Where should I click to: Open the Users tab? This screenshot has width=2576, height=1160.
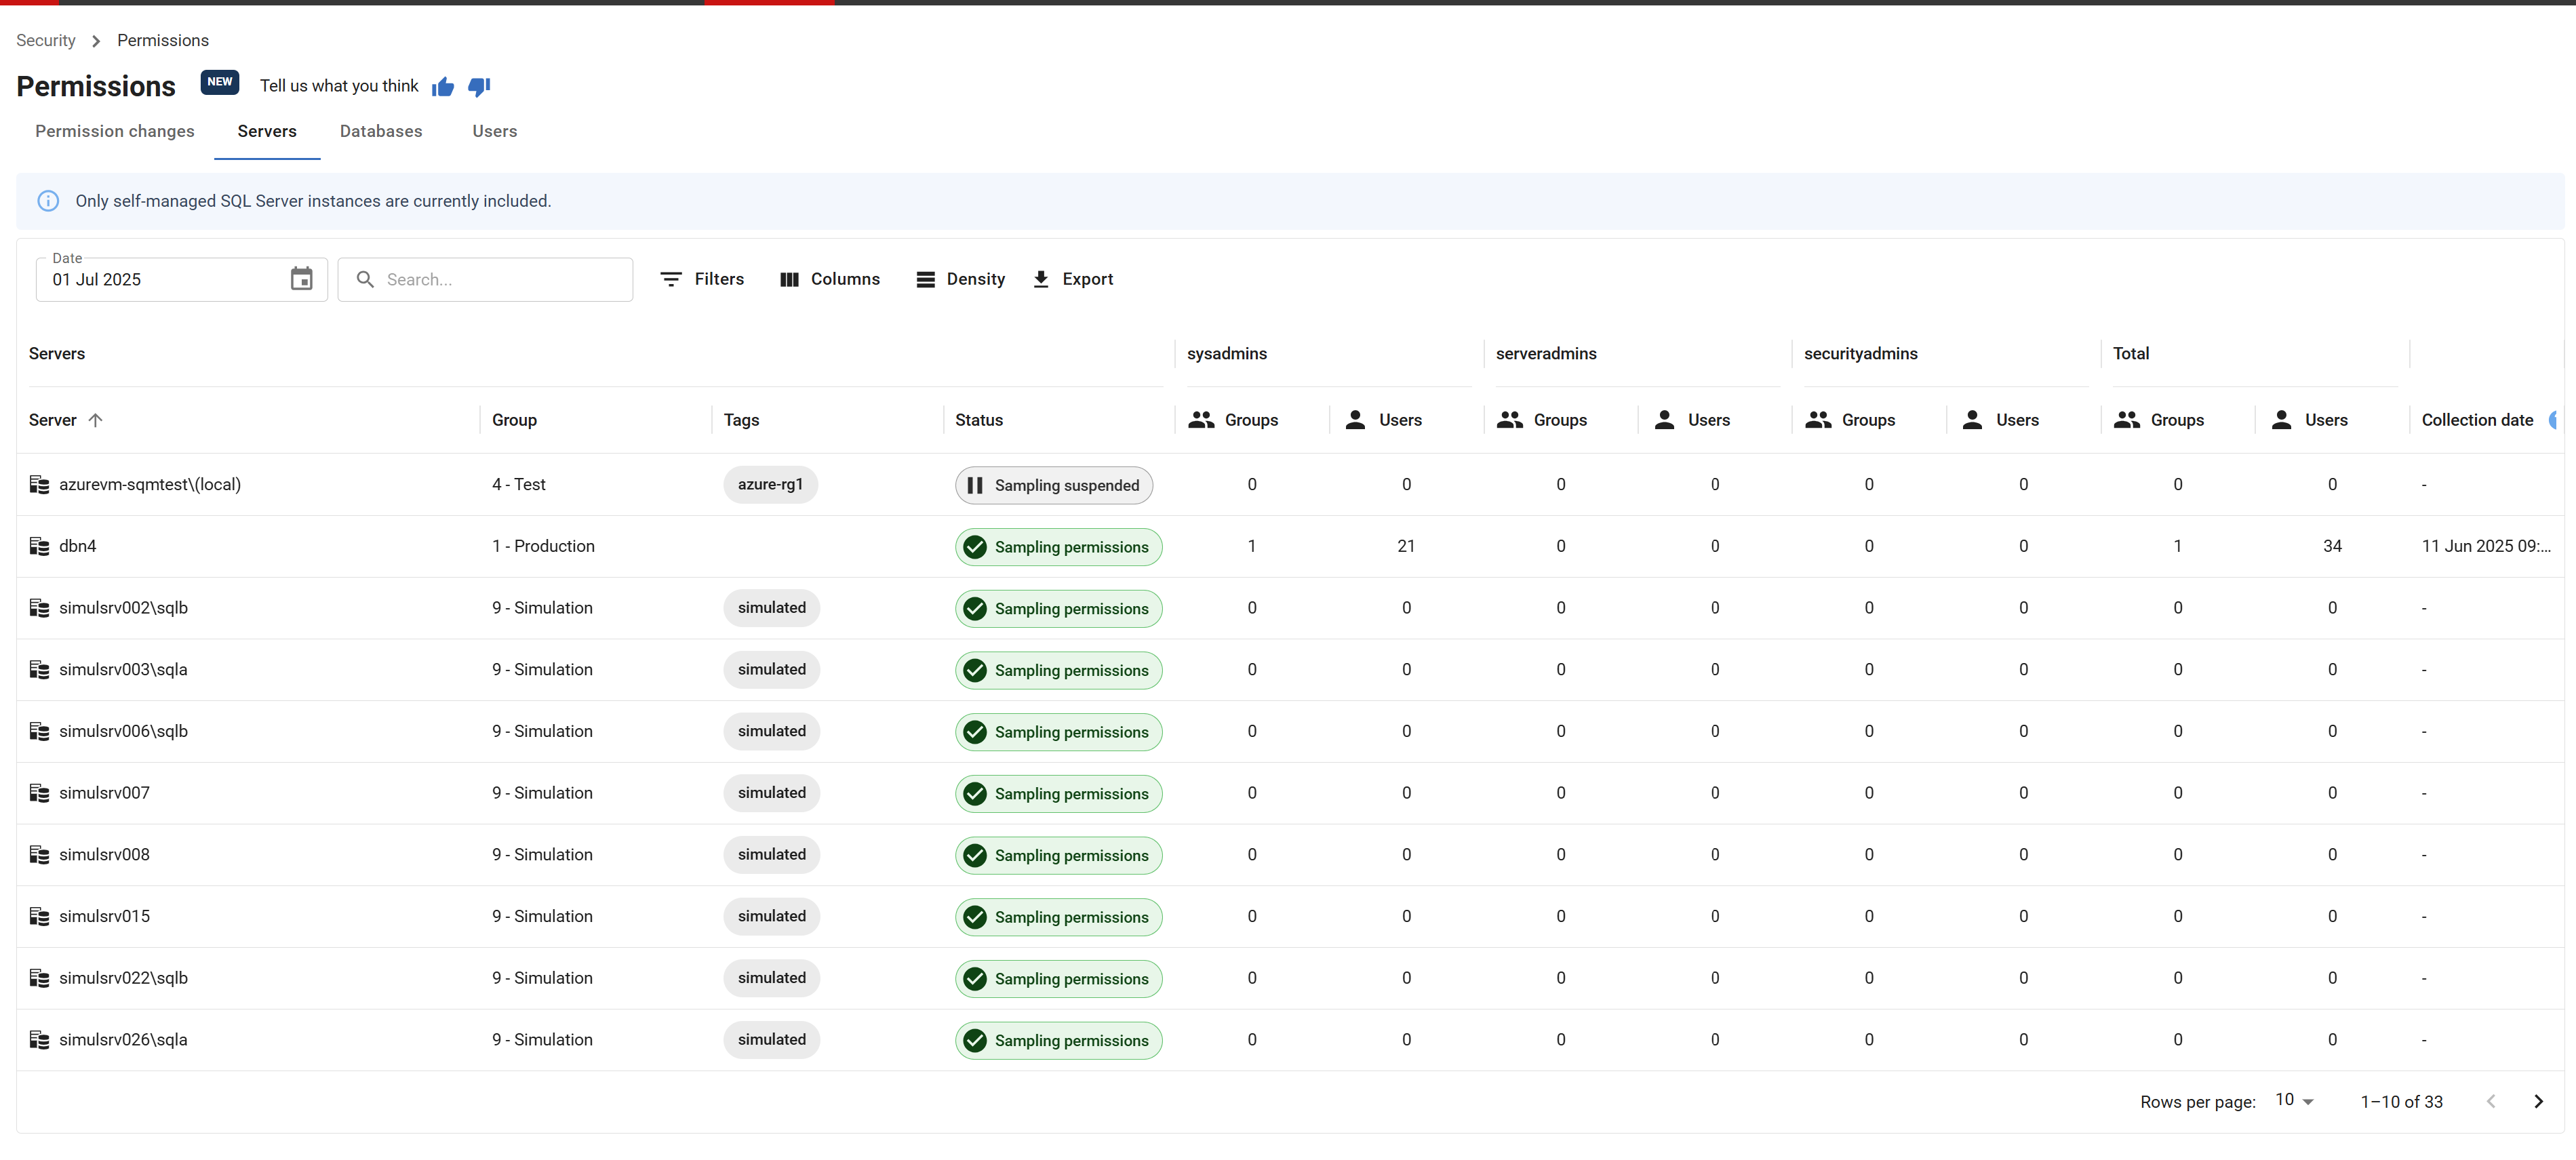point(494,131)
